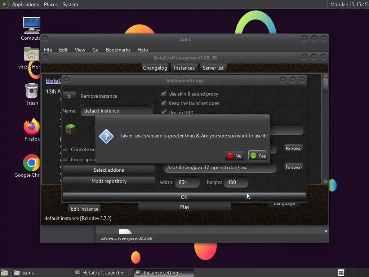Switch to the Server list tab

[213, 68]
